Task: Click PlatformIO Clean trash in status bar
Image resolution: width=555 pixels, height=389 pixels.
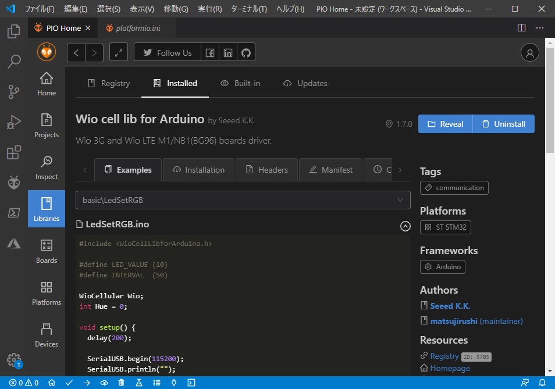Action: point(121,383)
